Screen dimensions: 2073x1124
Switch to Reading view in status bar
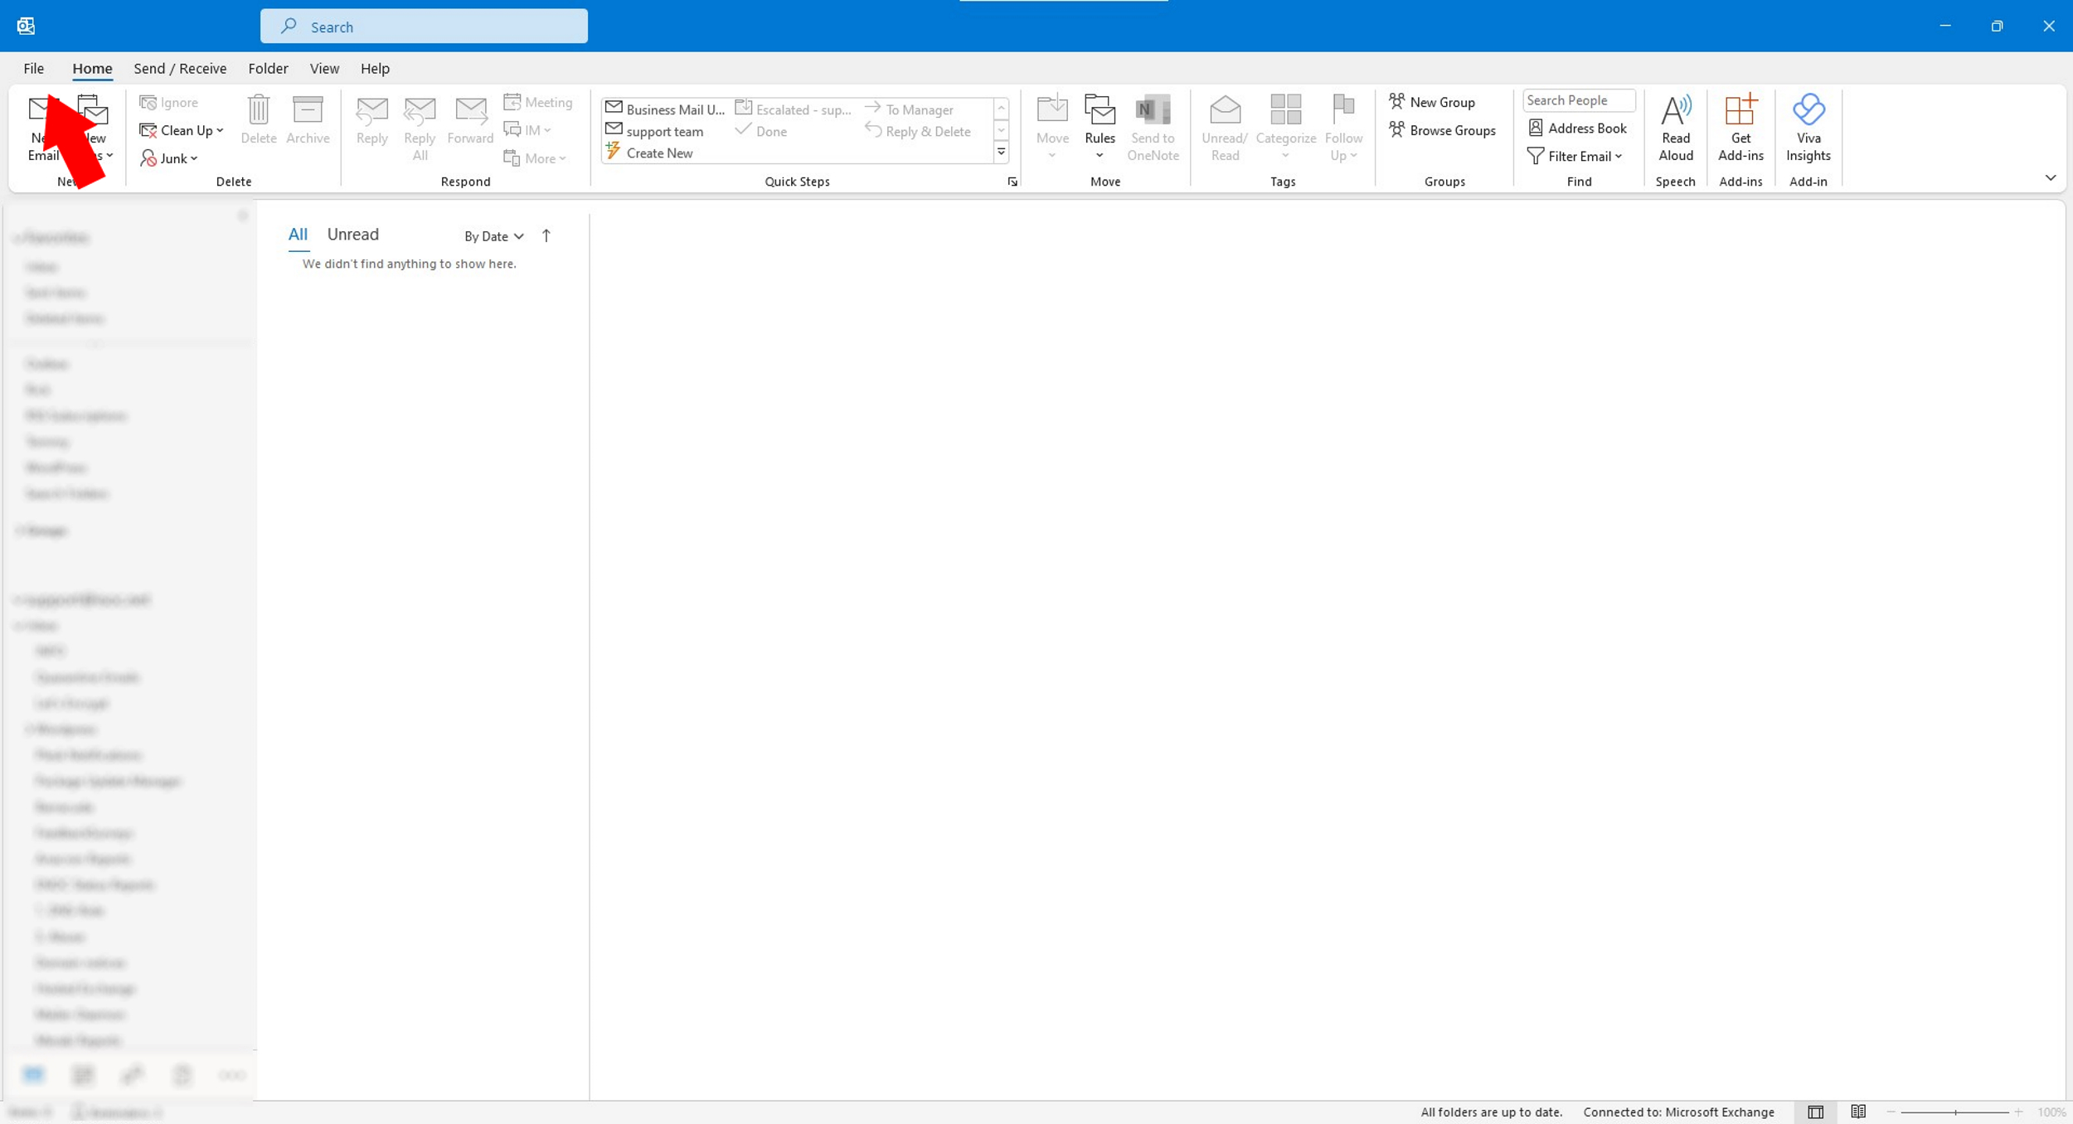[x=1858, y=1112]
